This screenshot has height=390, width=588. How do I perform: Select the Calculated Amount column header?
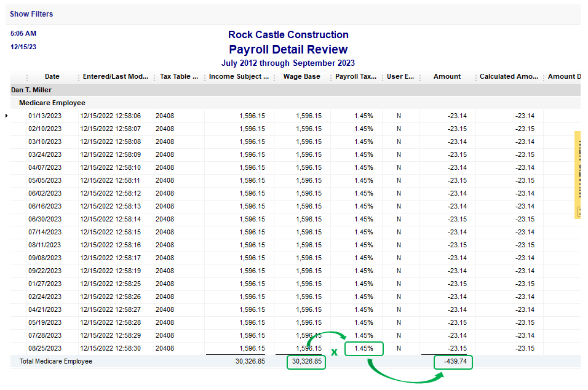(x=509, y=77)
